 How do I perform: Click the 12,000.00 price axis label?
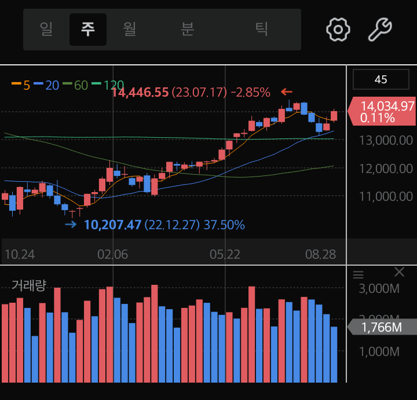tap(386, 168)
